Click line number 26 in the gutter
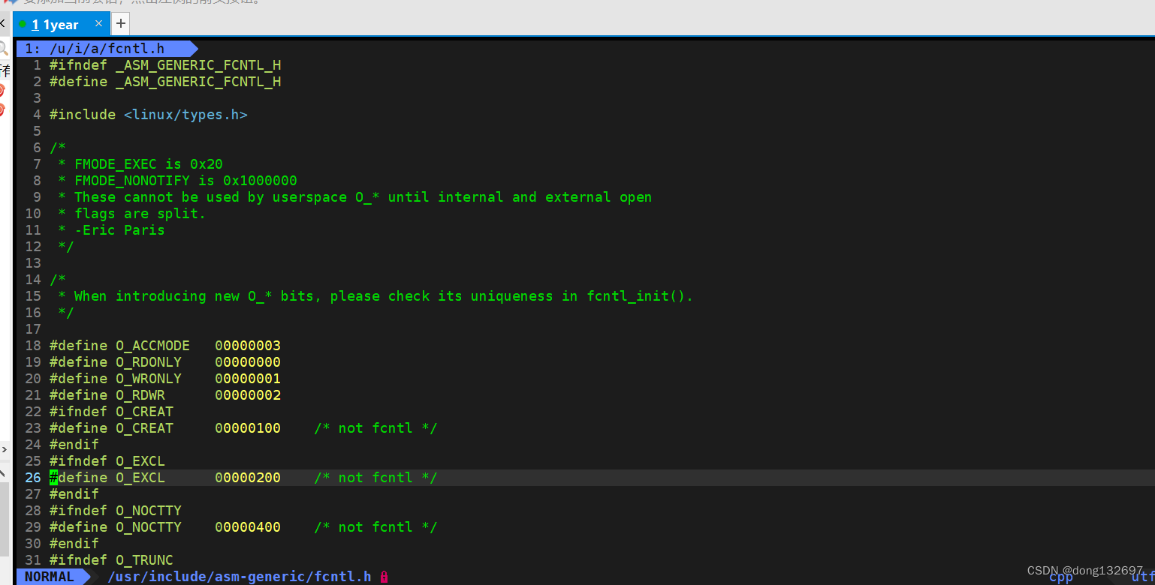Image resolution: width=1155 pixels, height=585 pixels. 33,478
